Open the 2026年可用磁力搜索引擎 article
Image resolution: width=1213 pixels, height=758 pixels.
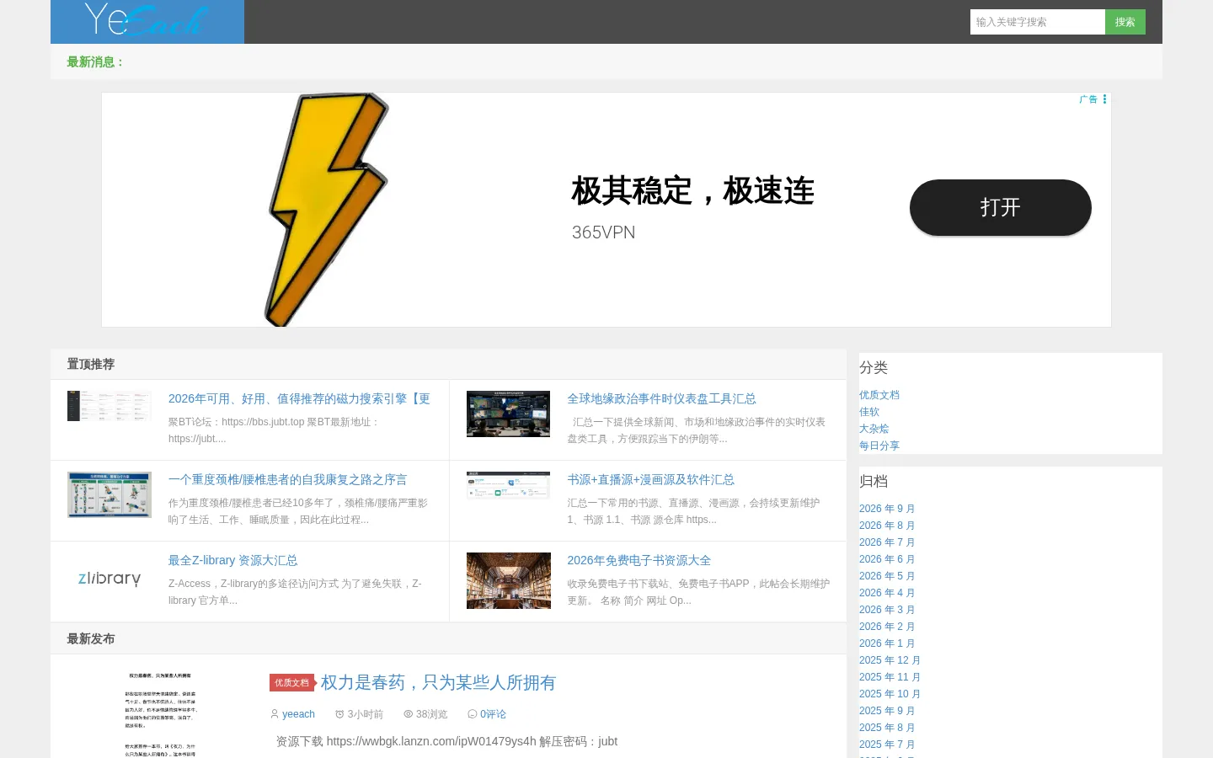[299, 398]
